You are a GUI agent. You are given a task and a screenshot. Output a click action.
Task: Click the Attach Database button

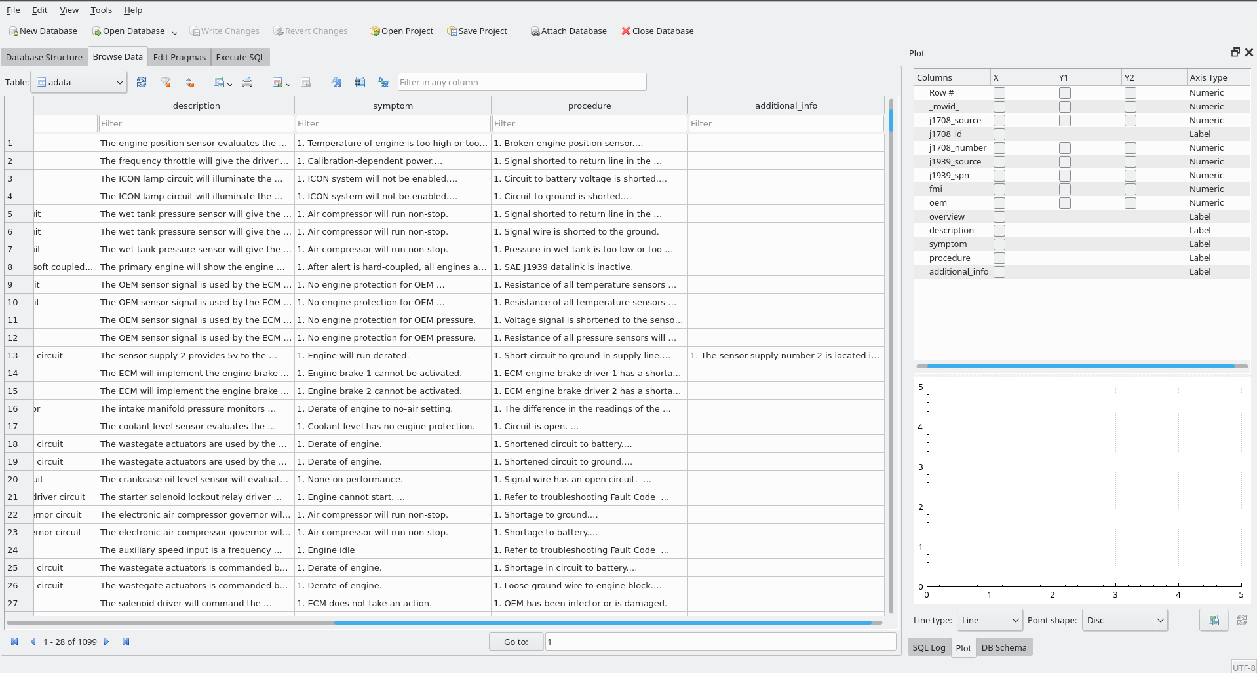[x=568, y=31]
